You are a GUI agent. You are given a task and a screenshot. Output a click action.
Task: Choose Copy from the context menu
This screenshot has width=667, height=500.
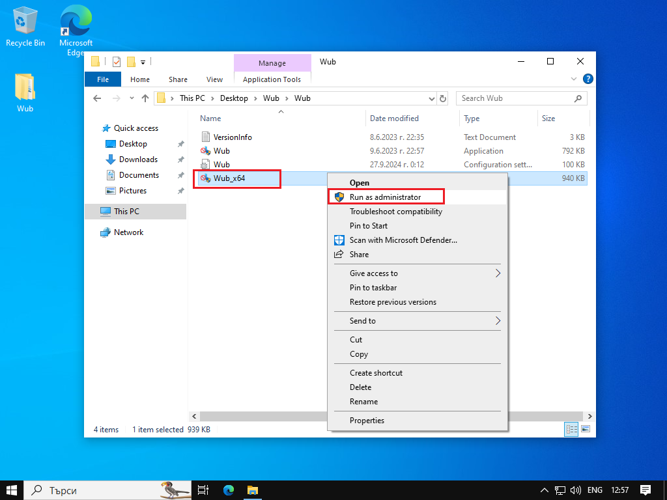click(x=418, y=354)
